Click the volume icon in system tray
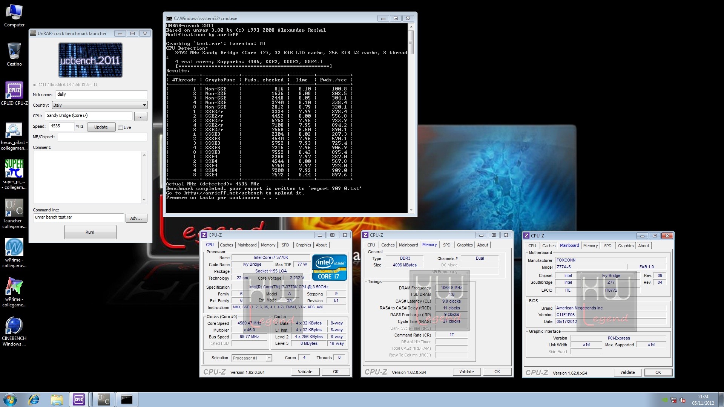 [683, 400]
